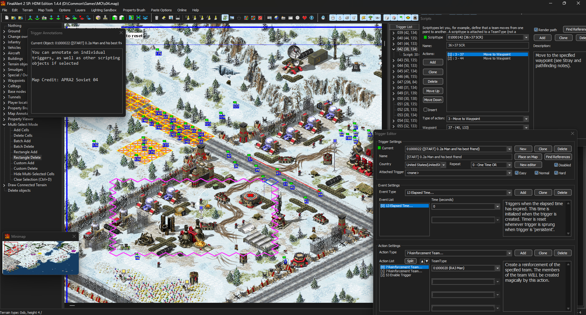
Task: Check the Insert checkbox in Scripts
Action: [425, 110]
